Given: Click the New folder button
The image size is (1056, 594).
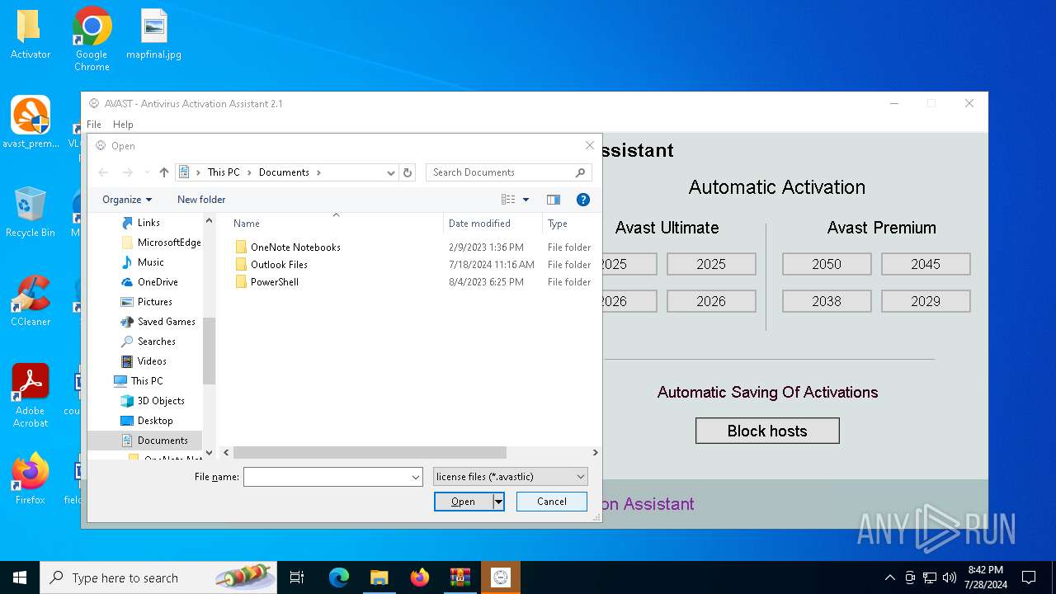Looking at the screenshot, I should [x=201, y=200].
